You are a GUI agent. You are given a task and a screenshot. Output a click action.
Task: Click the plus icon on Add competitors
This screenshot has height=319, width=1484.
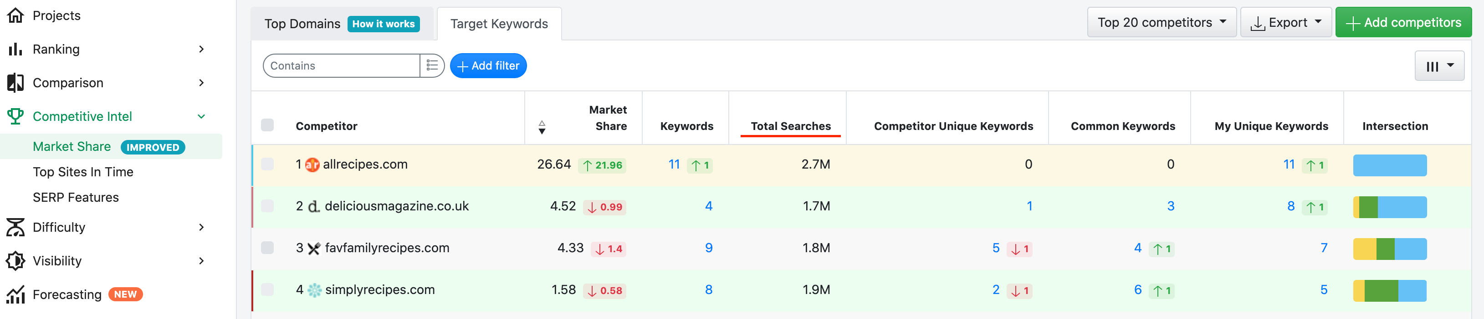click(x=1353, y=23)
